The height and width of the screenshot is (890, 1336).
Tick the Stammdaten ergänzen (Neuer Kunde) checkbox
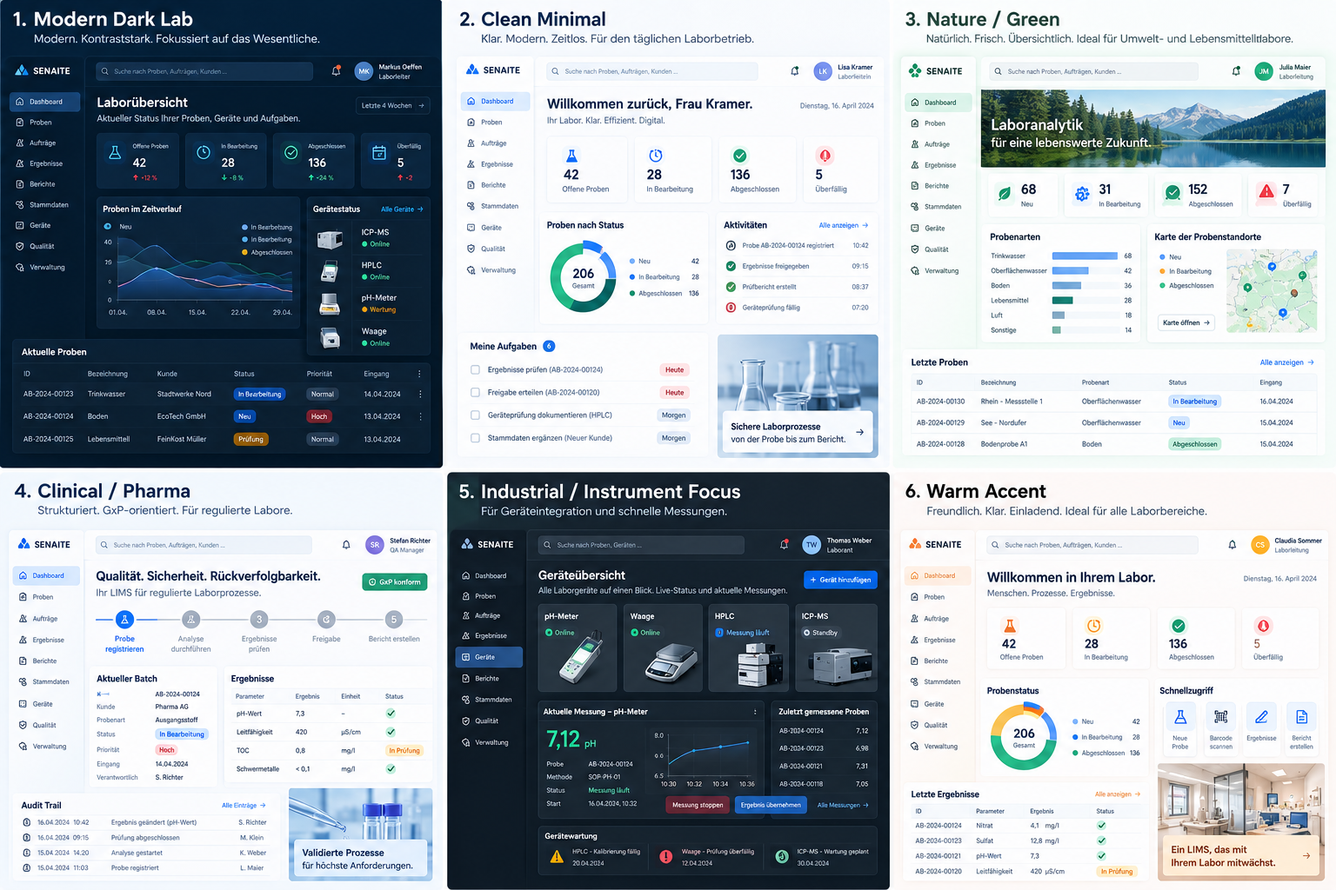coord(475,438)
